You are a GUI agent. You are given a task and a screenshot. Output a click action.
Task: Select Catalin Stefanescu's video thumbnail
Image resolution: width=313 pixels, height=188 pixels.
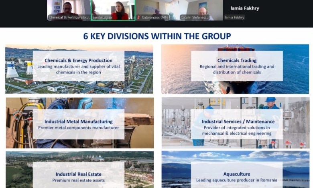pyautogui.click(x=201, y=10)
